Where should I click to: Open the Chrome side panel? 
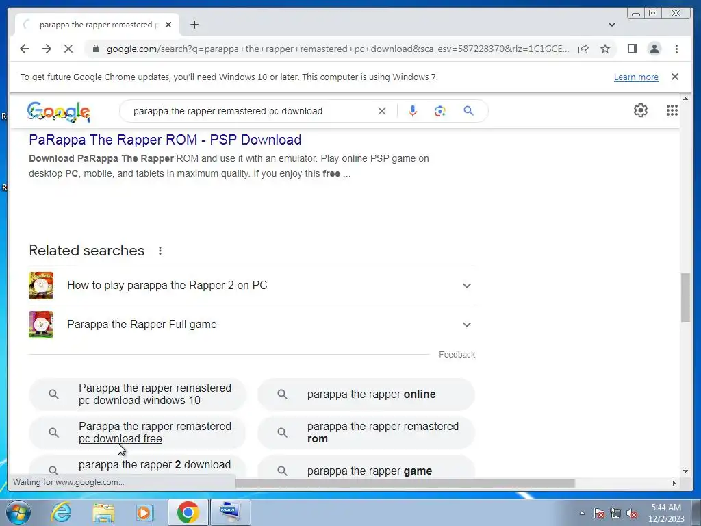point(632,49)
